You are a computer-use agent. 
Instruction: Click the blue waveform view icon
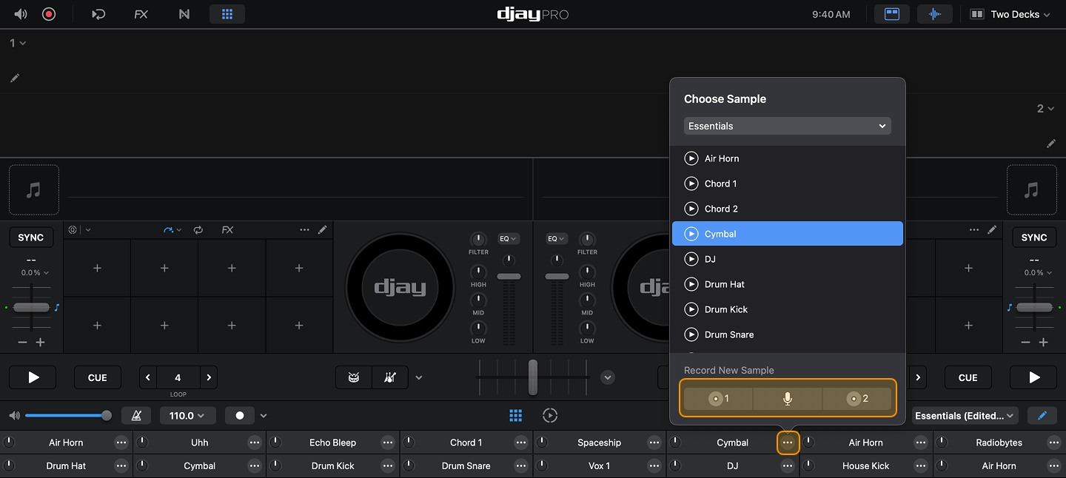point(935,14)
